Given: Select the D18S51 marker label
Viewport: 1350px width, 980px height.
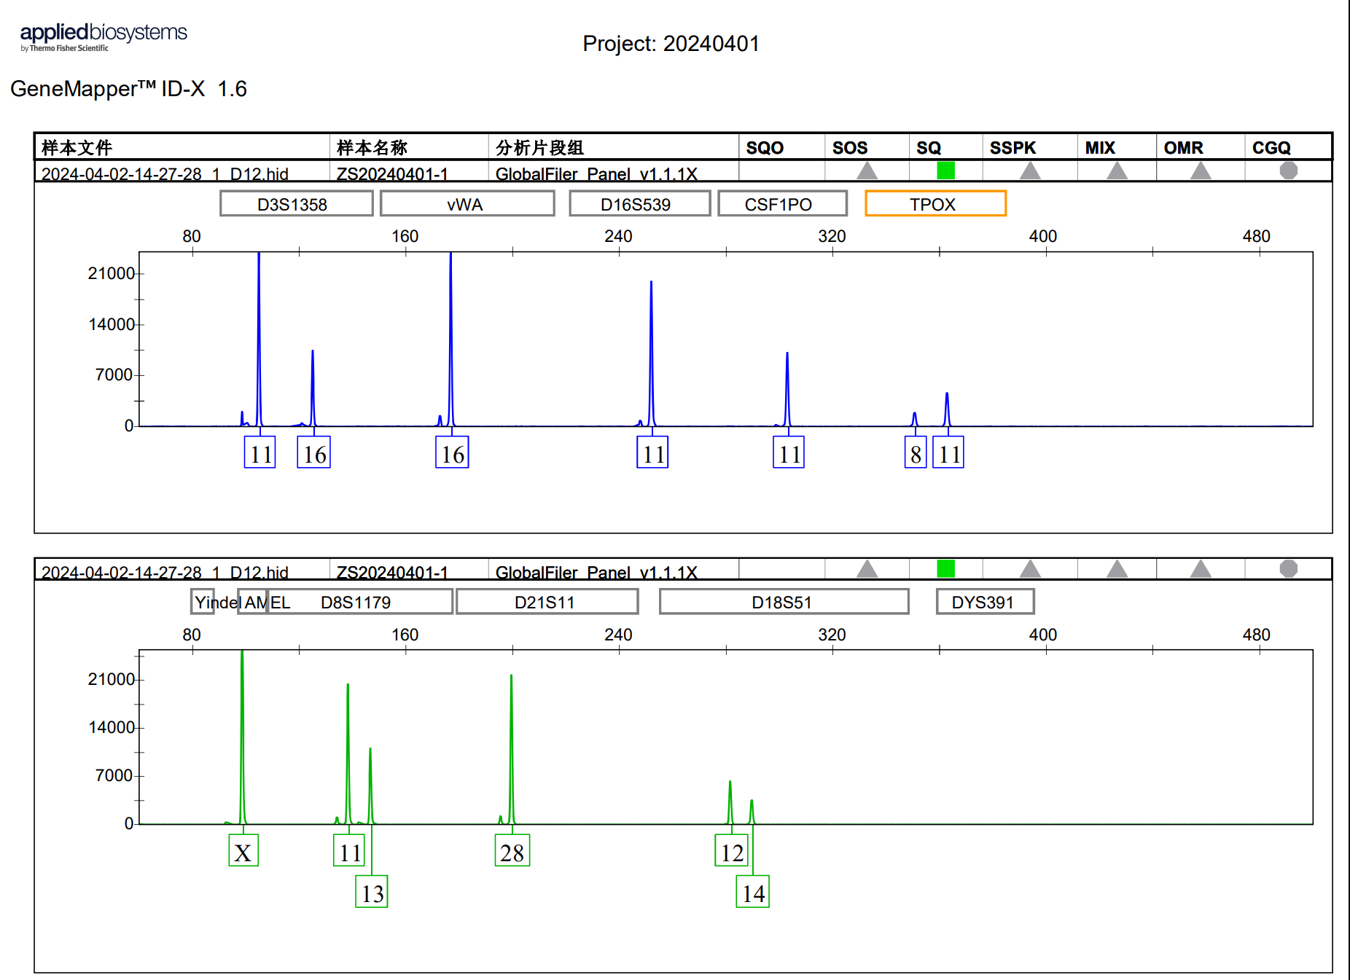Looking at the screenshot, I should tap(784, 602).
